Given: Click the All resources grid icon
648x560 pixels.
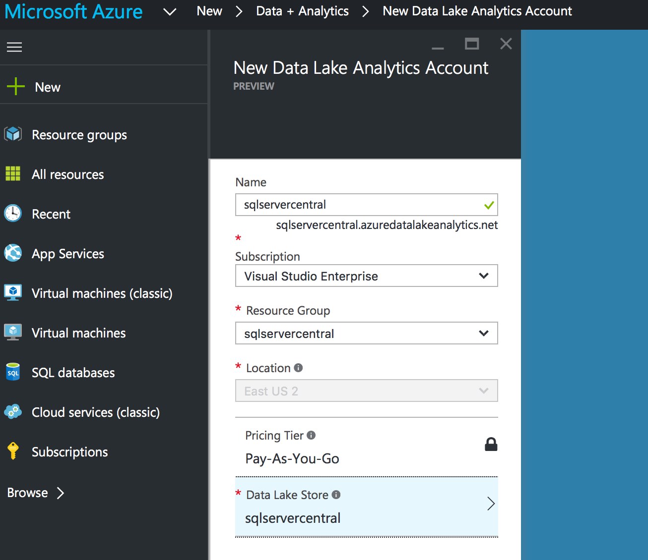Looking at the screenshot, I should tap(13, 174).
